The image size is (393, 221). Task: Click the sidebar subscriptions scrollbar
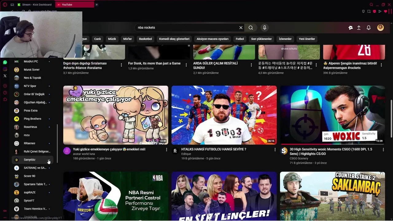[x=57, y=143]
